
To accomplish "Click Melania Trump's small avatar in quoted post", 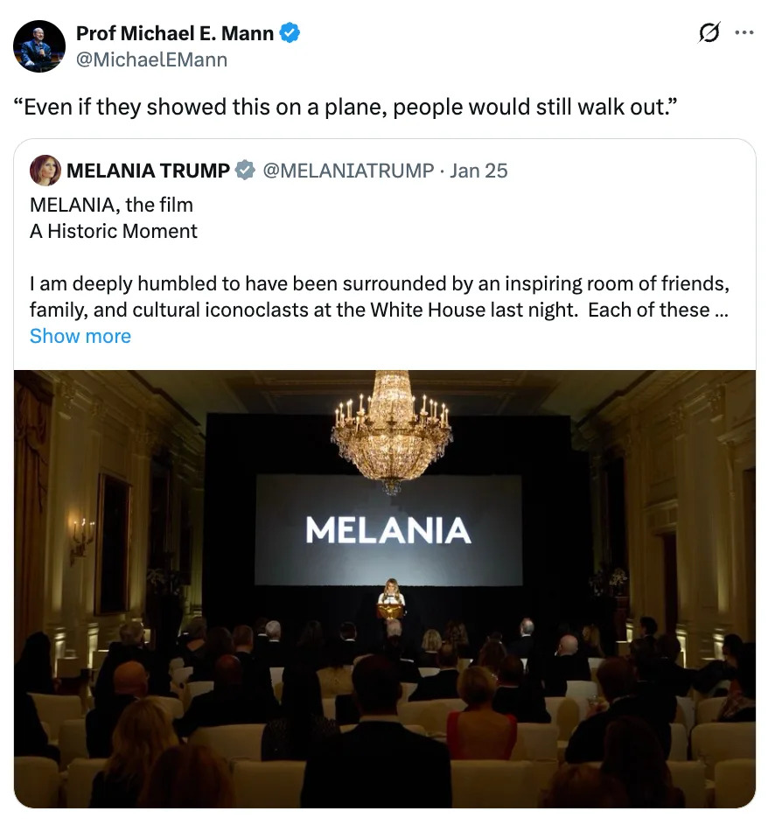I will coord(45,171).
